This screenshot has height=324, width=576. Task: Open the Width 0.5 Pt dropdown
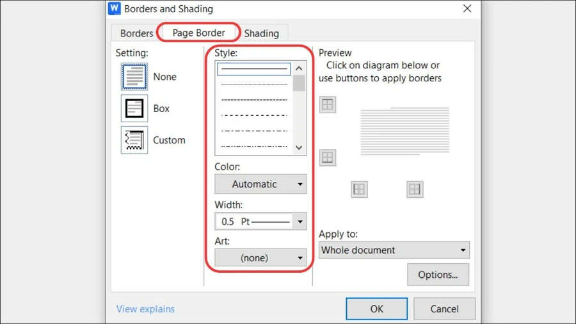(260, 222)
